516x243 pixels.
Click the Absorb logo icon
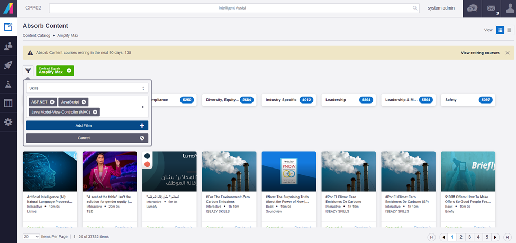tap(8, 8)
